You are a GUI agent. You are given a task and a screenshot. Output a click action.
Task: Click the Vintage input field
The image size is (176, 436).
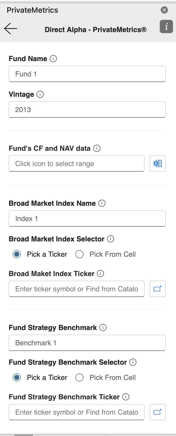click(87, 110)
